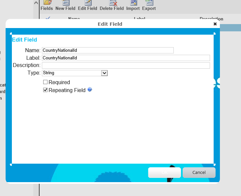Click the Export toolbar button
241x196 pixels.
pyautogui.click(x=149, y=5)
